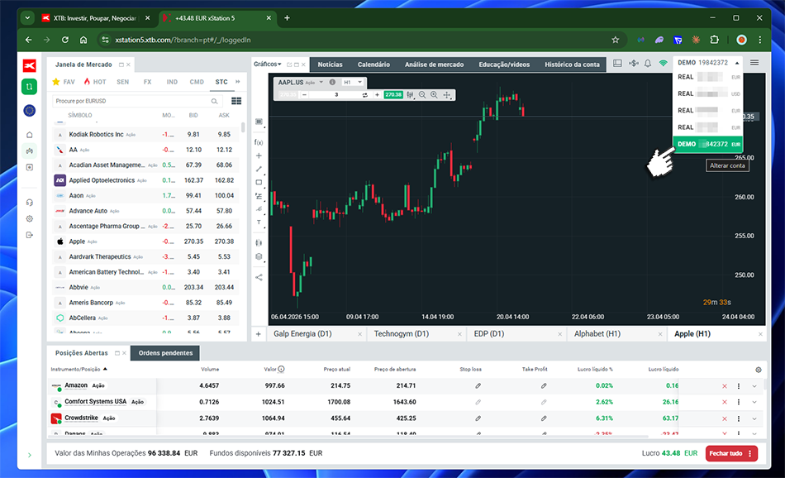The width and height of the screenshot is (785, 478).
Task: Increase the trade volume with plus
Action: point(377,95)
